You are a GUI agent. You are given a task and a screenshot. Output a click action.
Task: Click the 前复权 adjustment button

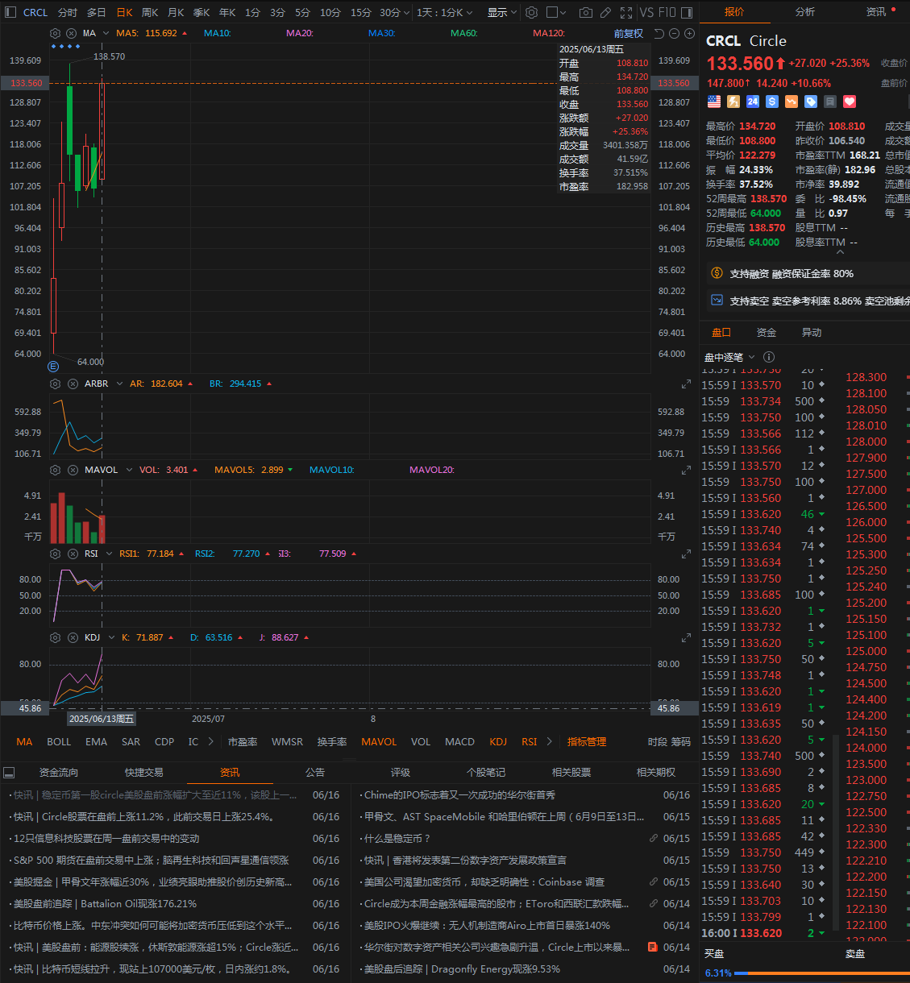point(628,33)
